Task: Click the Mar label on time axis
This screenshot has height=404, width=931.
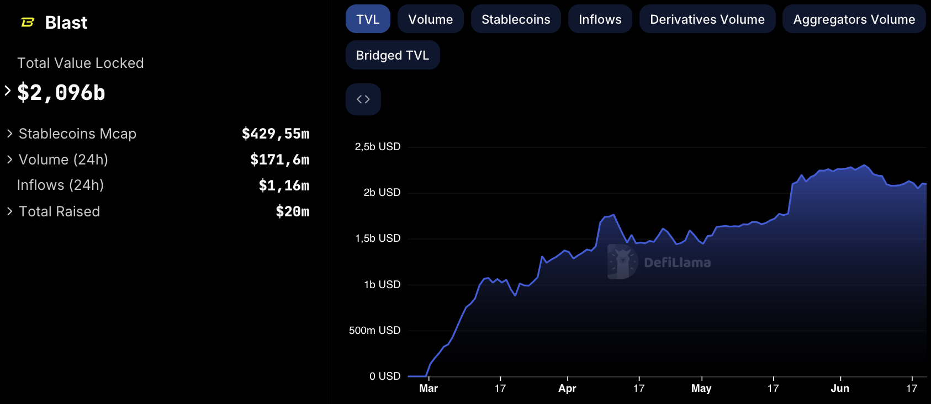Action: [x=429, y=389]
